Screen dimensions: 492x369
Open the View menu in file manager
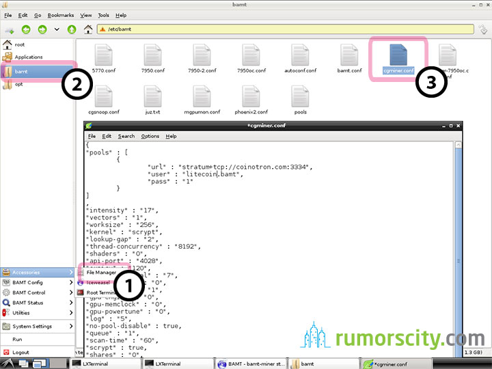[85, 15]
